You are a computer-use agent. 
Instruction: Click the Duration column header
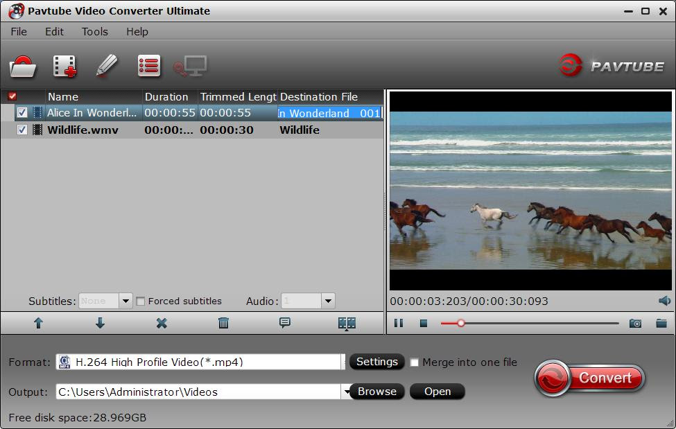(x=171, y=96)
